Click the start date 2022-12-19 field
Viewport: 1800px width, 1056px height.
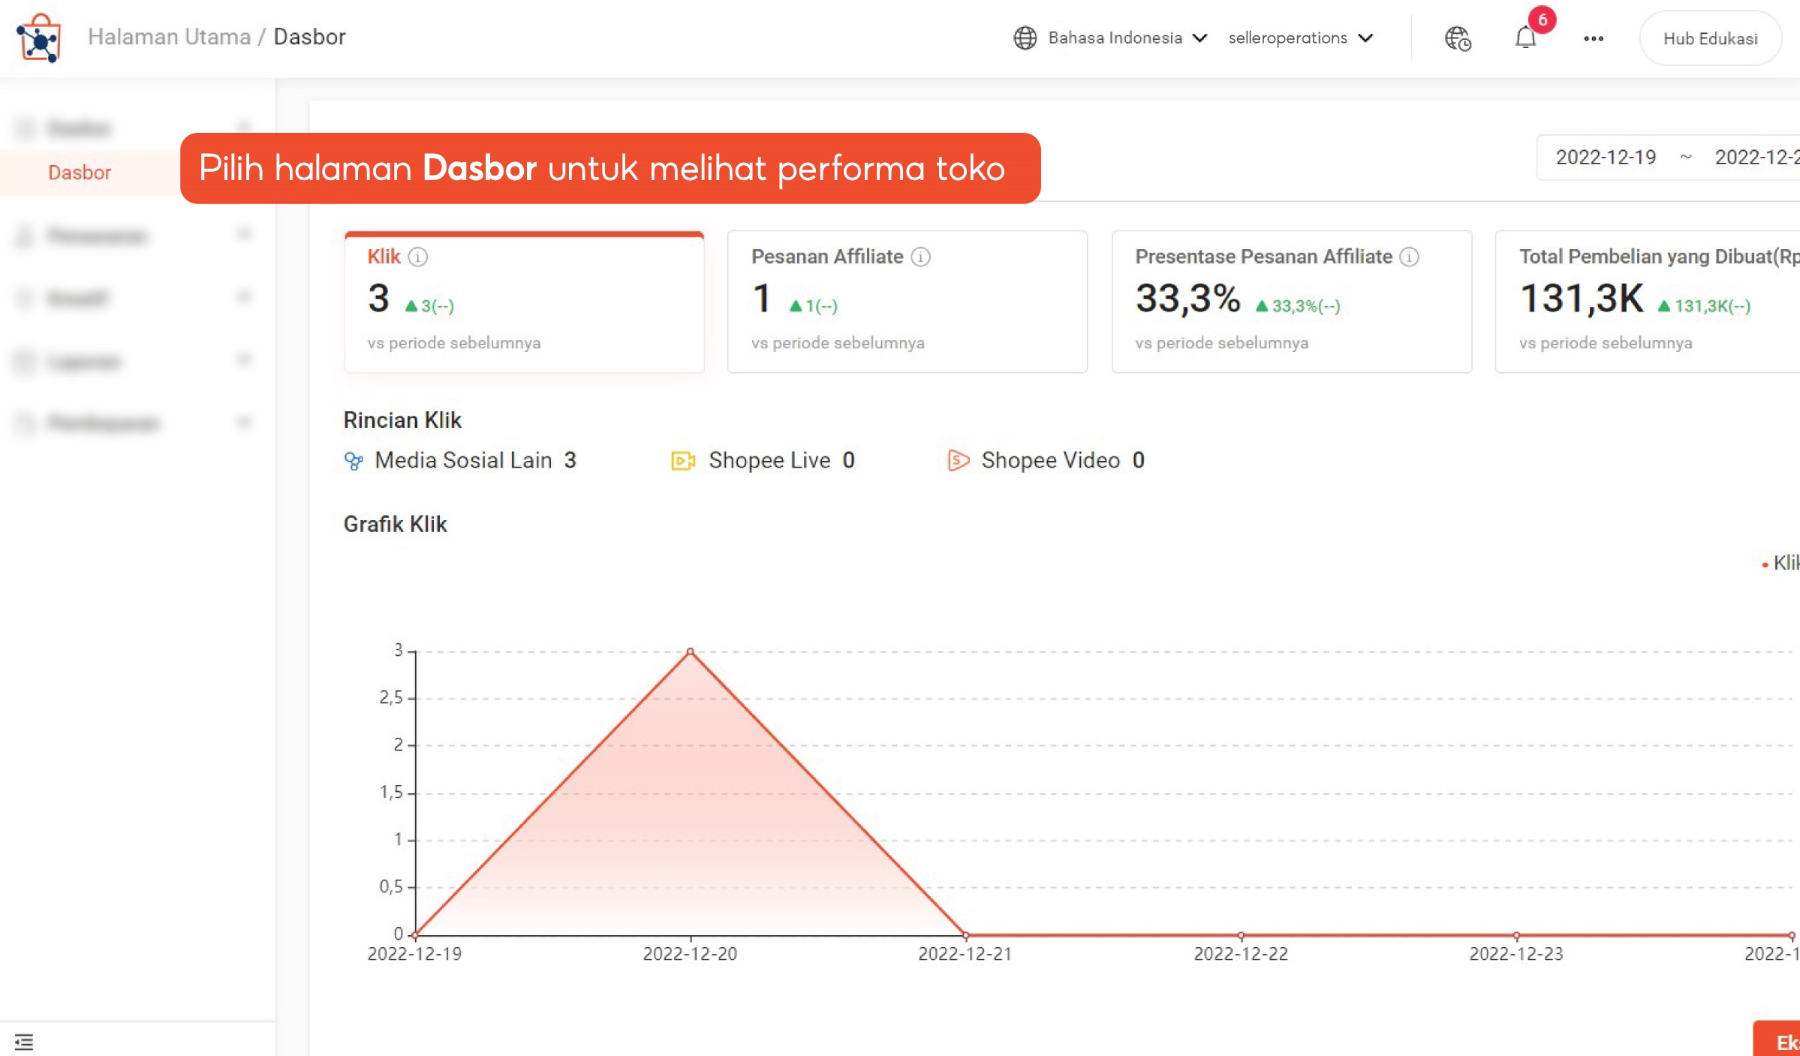[1606, 157]
